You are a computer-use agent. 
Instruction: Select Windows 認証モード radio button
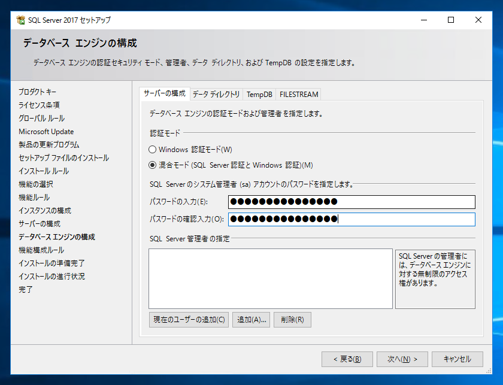tap(152, 150)
